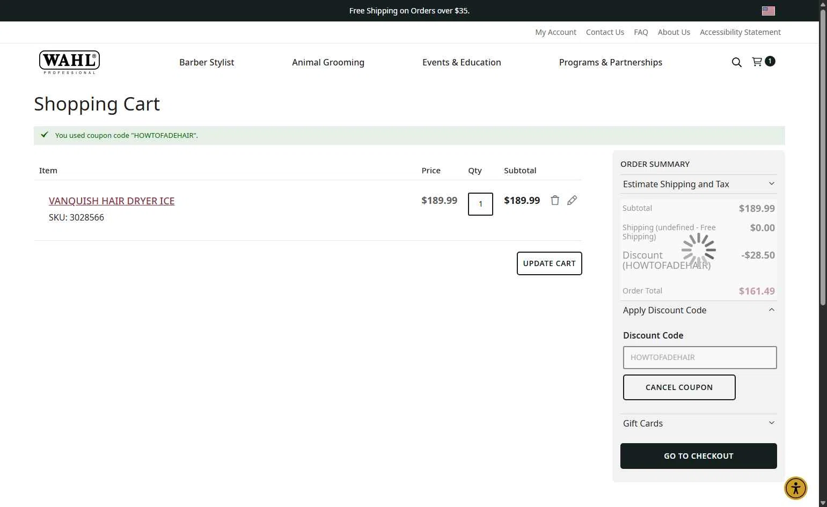Click the coupon success message text

tap(127, 135)
